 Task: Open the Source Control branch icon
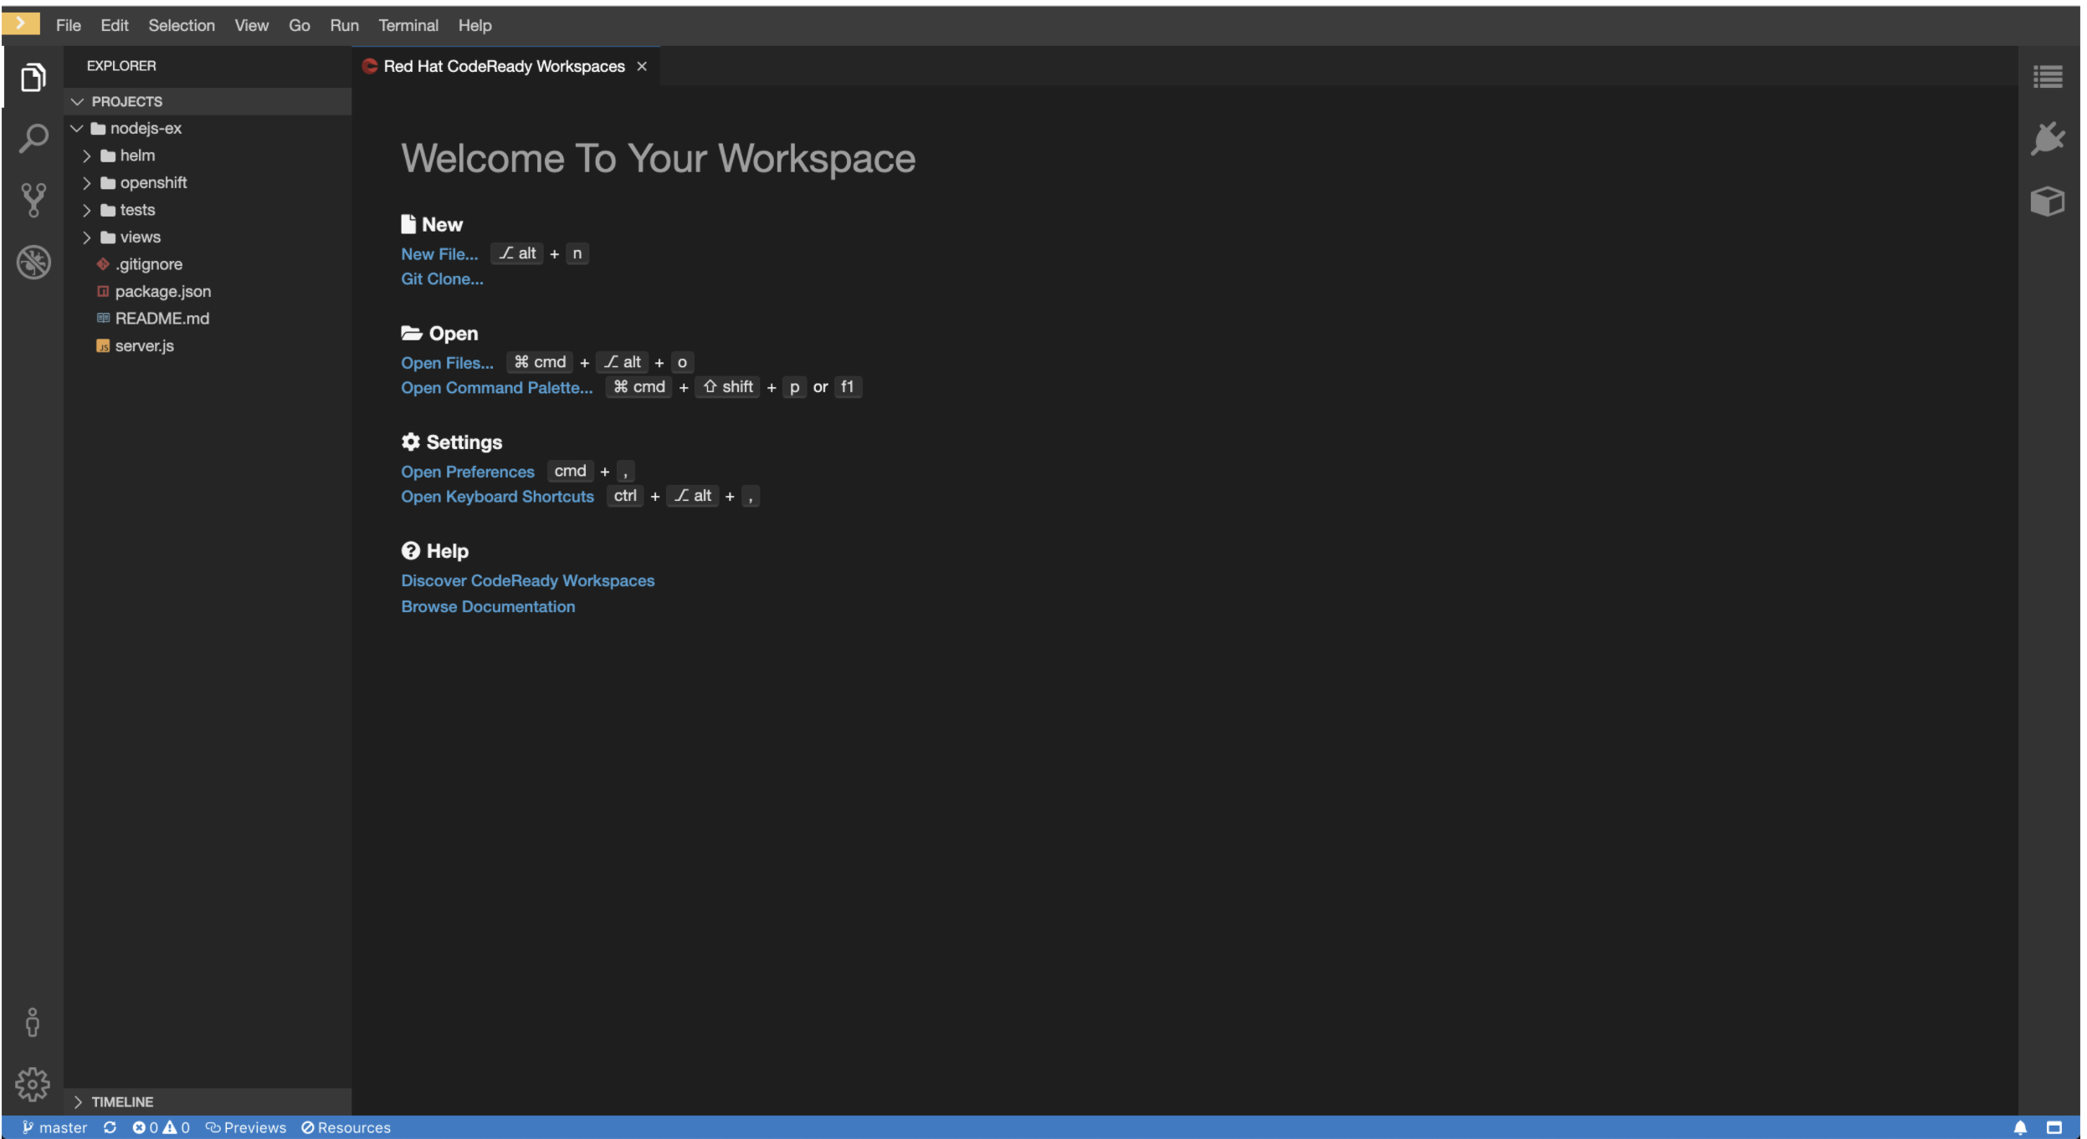tap(33, 200)
